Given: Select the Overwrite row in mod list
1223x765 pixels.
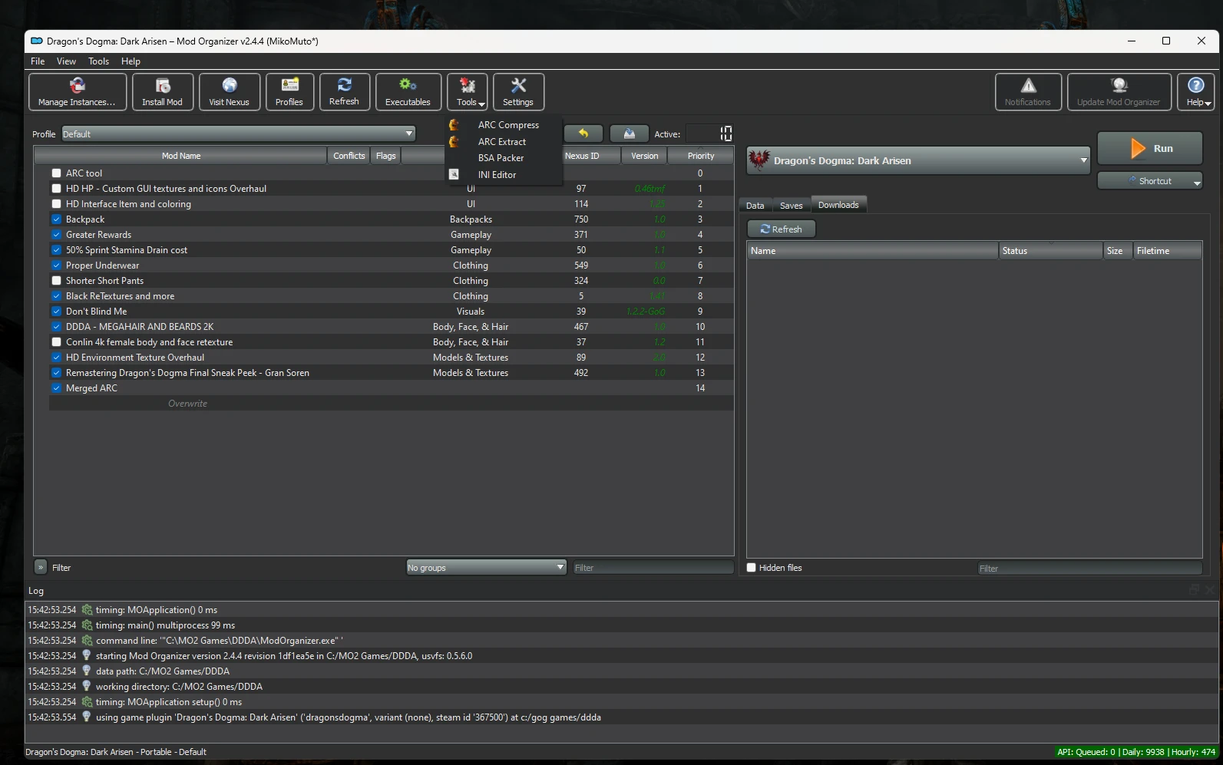Looking at the screenshot, I should [x=392, y=404].
